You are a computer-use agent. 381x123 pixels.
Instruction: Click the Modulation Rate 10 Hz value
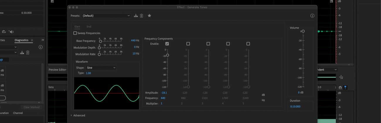(x=134, y=53)
